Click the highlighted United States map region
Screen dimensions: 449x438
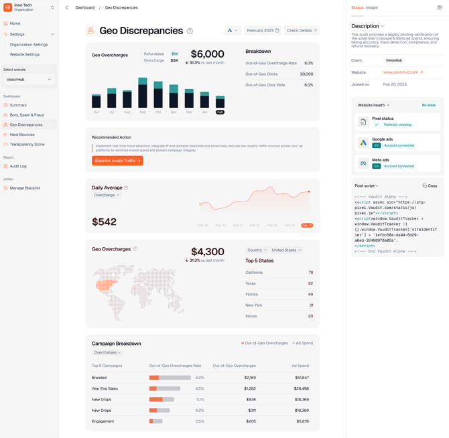(105, 285)
